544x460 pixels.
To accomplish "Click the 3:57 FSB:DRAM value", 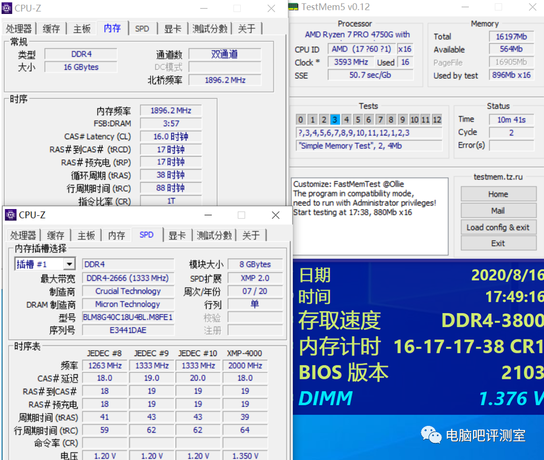I will 171,124.
